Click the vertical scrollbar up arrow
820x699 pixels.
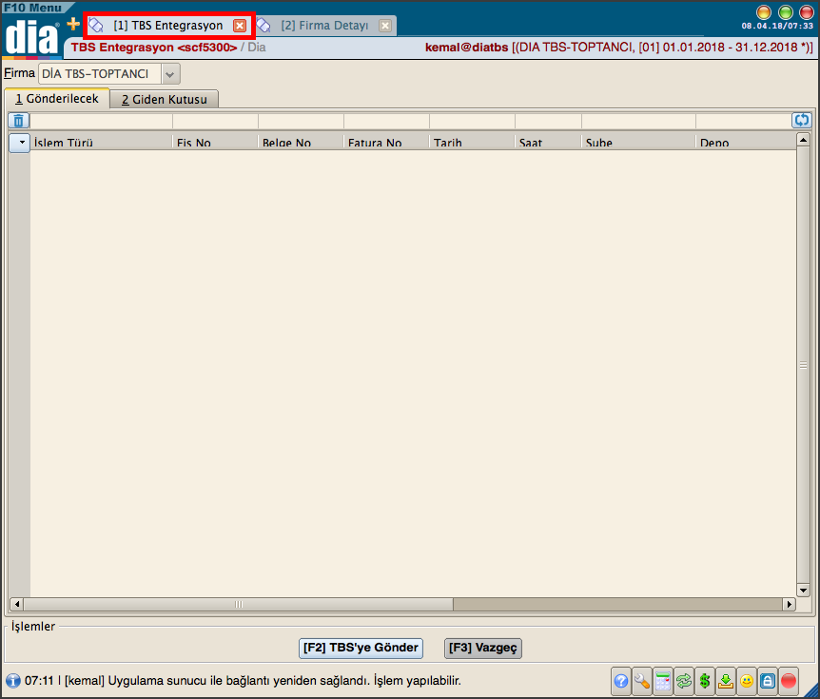pyautogui.click(x=803, y=139)
